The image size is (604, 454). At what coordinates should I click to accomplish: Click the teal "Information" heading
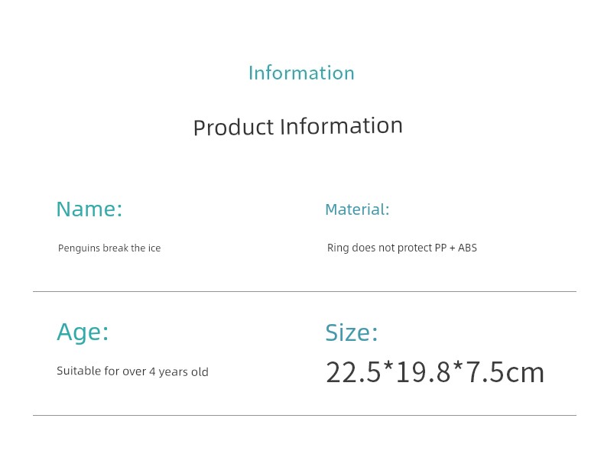point(301,73)
